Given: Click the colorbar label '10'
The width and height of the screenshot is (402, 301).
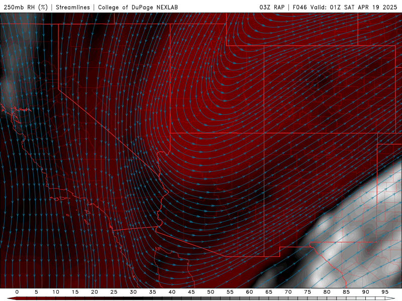Looking at the screenshot, I should coord(56,292).
